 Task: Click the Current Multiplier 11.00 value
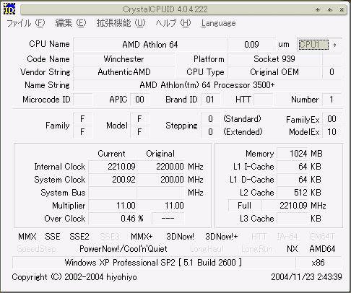point(113,206)
